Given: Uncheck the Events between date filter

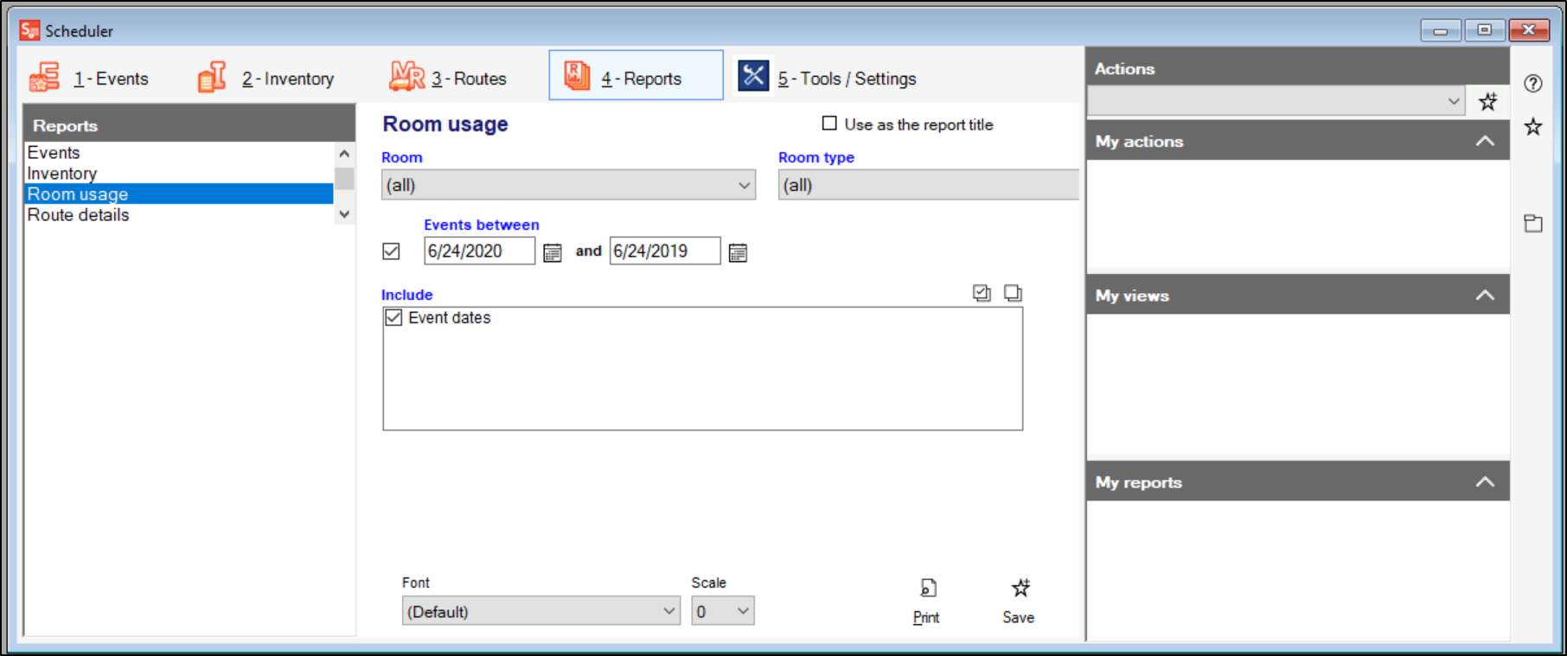Looking at the screenshot, I should (392, 252).
